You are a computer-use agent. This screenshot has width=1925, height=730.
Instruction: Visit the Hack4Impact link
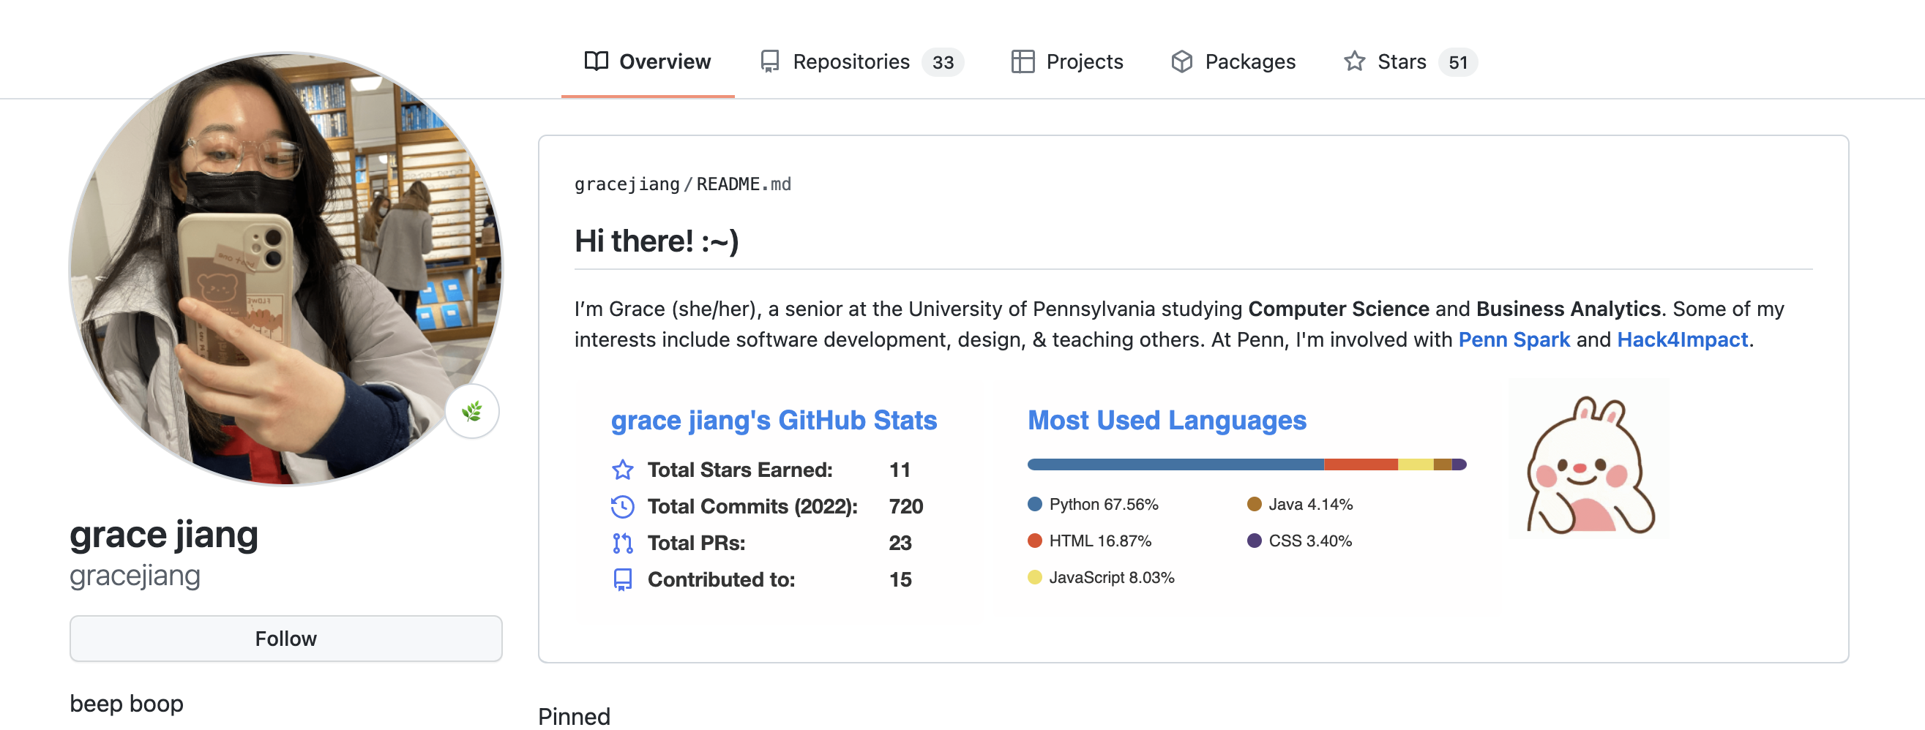click(x=1681, y=339)
